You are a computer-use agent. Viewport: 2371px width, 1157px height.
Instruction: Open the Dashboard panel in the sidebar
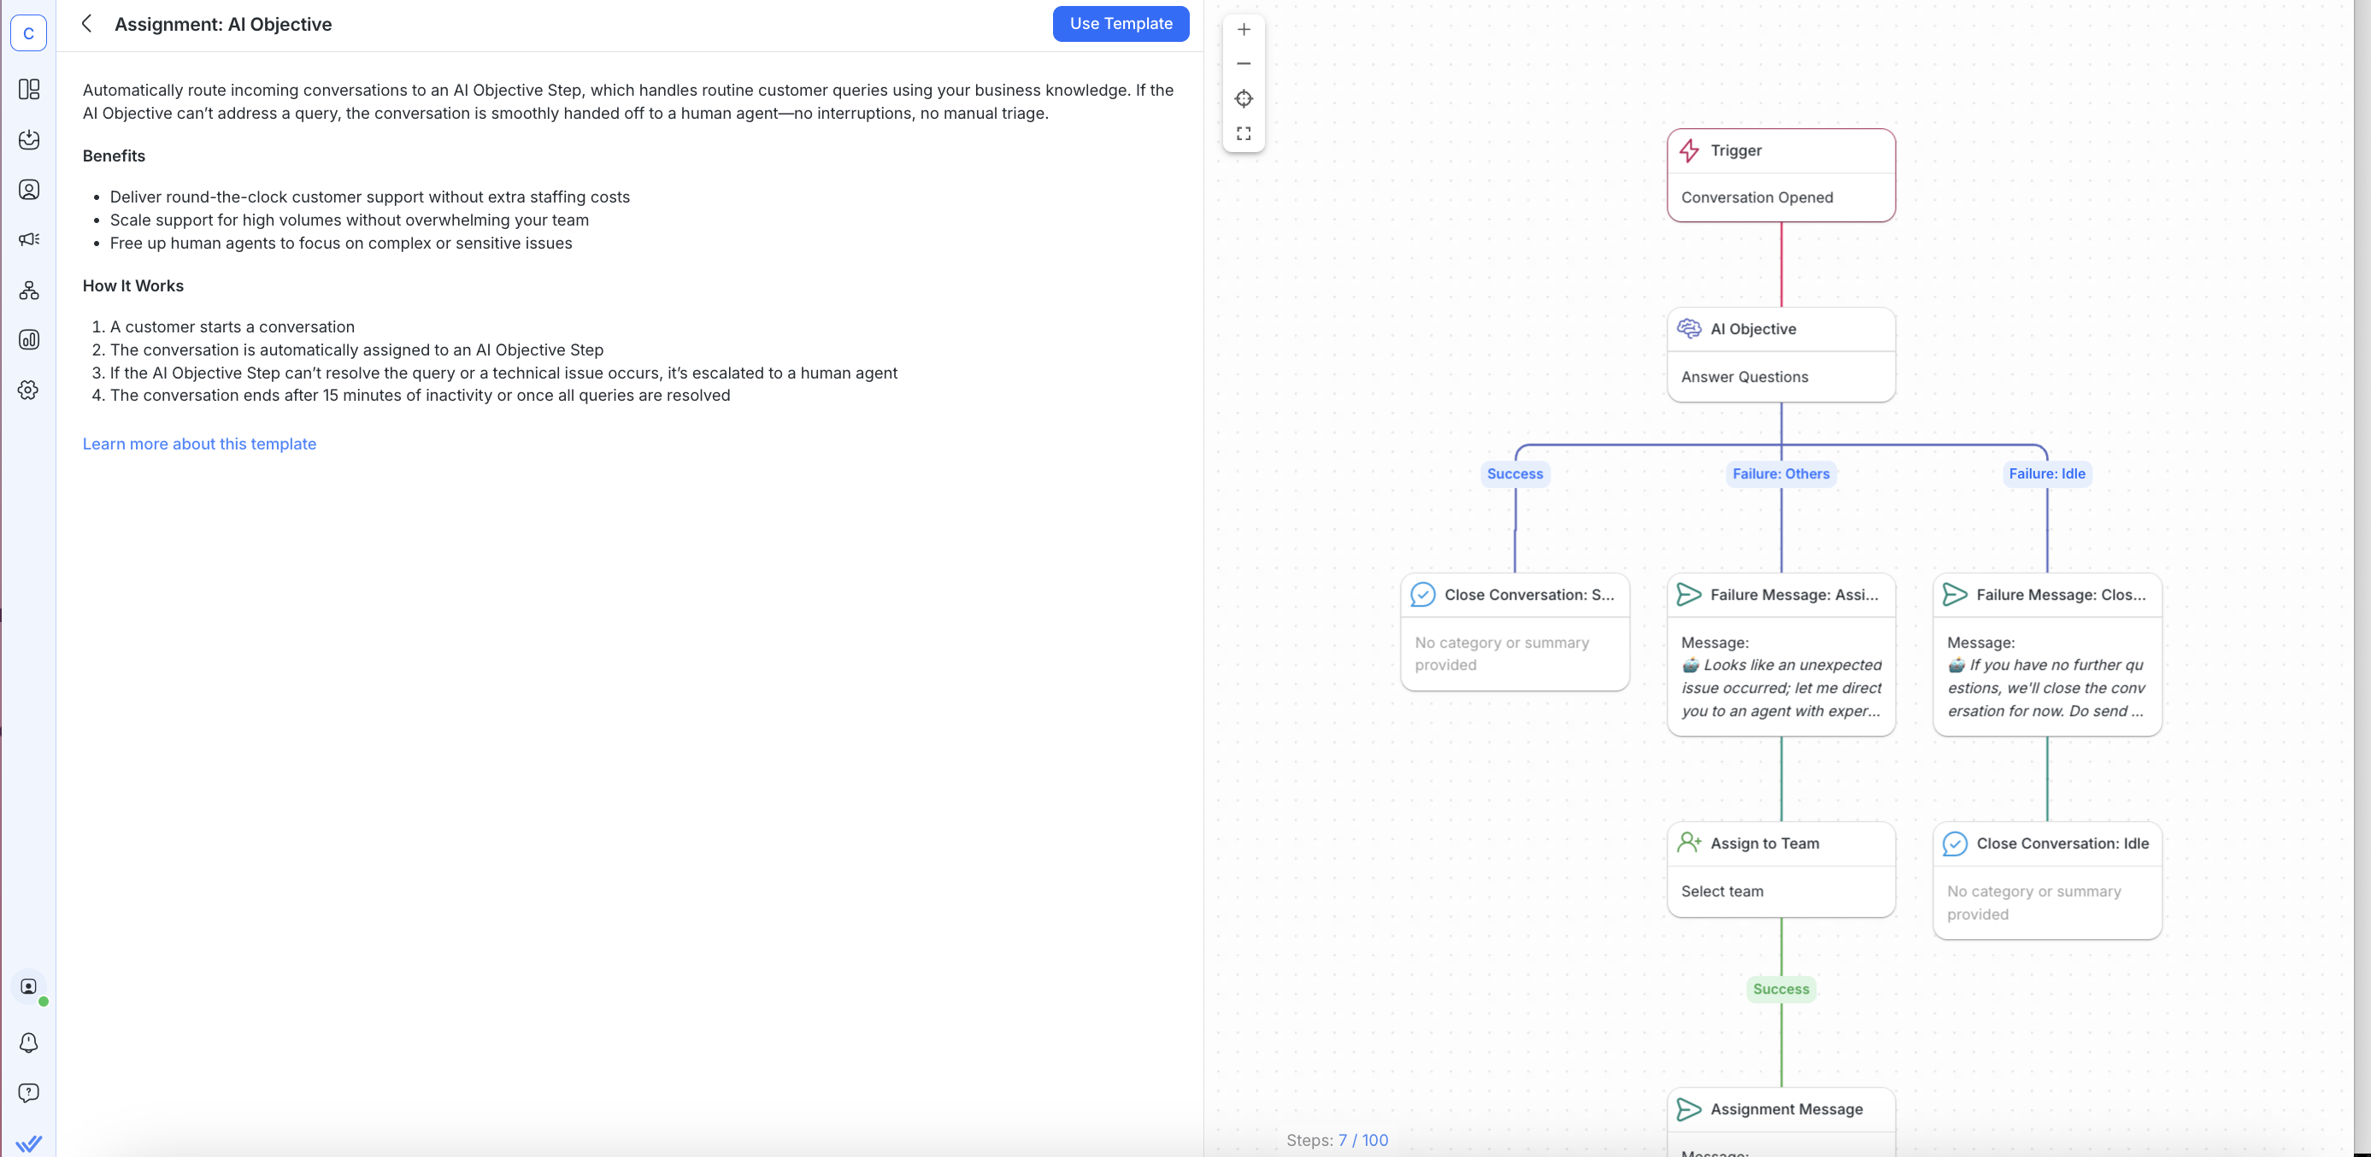pos(28,89)
